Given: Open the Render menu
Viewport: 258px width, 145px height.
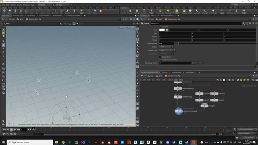Looking at the screenshot, I should 13,5.
